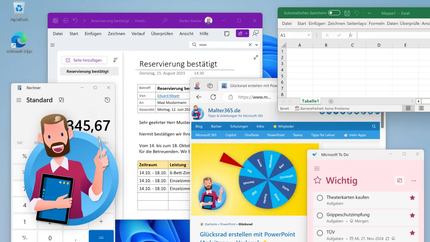
Task: Select the Tabelle1 sheet tab
Action: pos(310,101)
